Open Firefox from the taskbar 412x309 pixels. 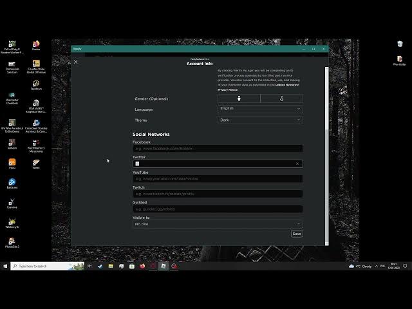pyautogui.click(x=142, y=266)
